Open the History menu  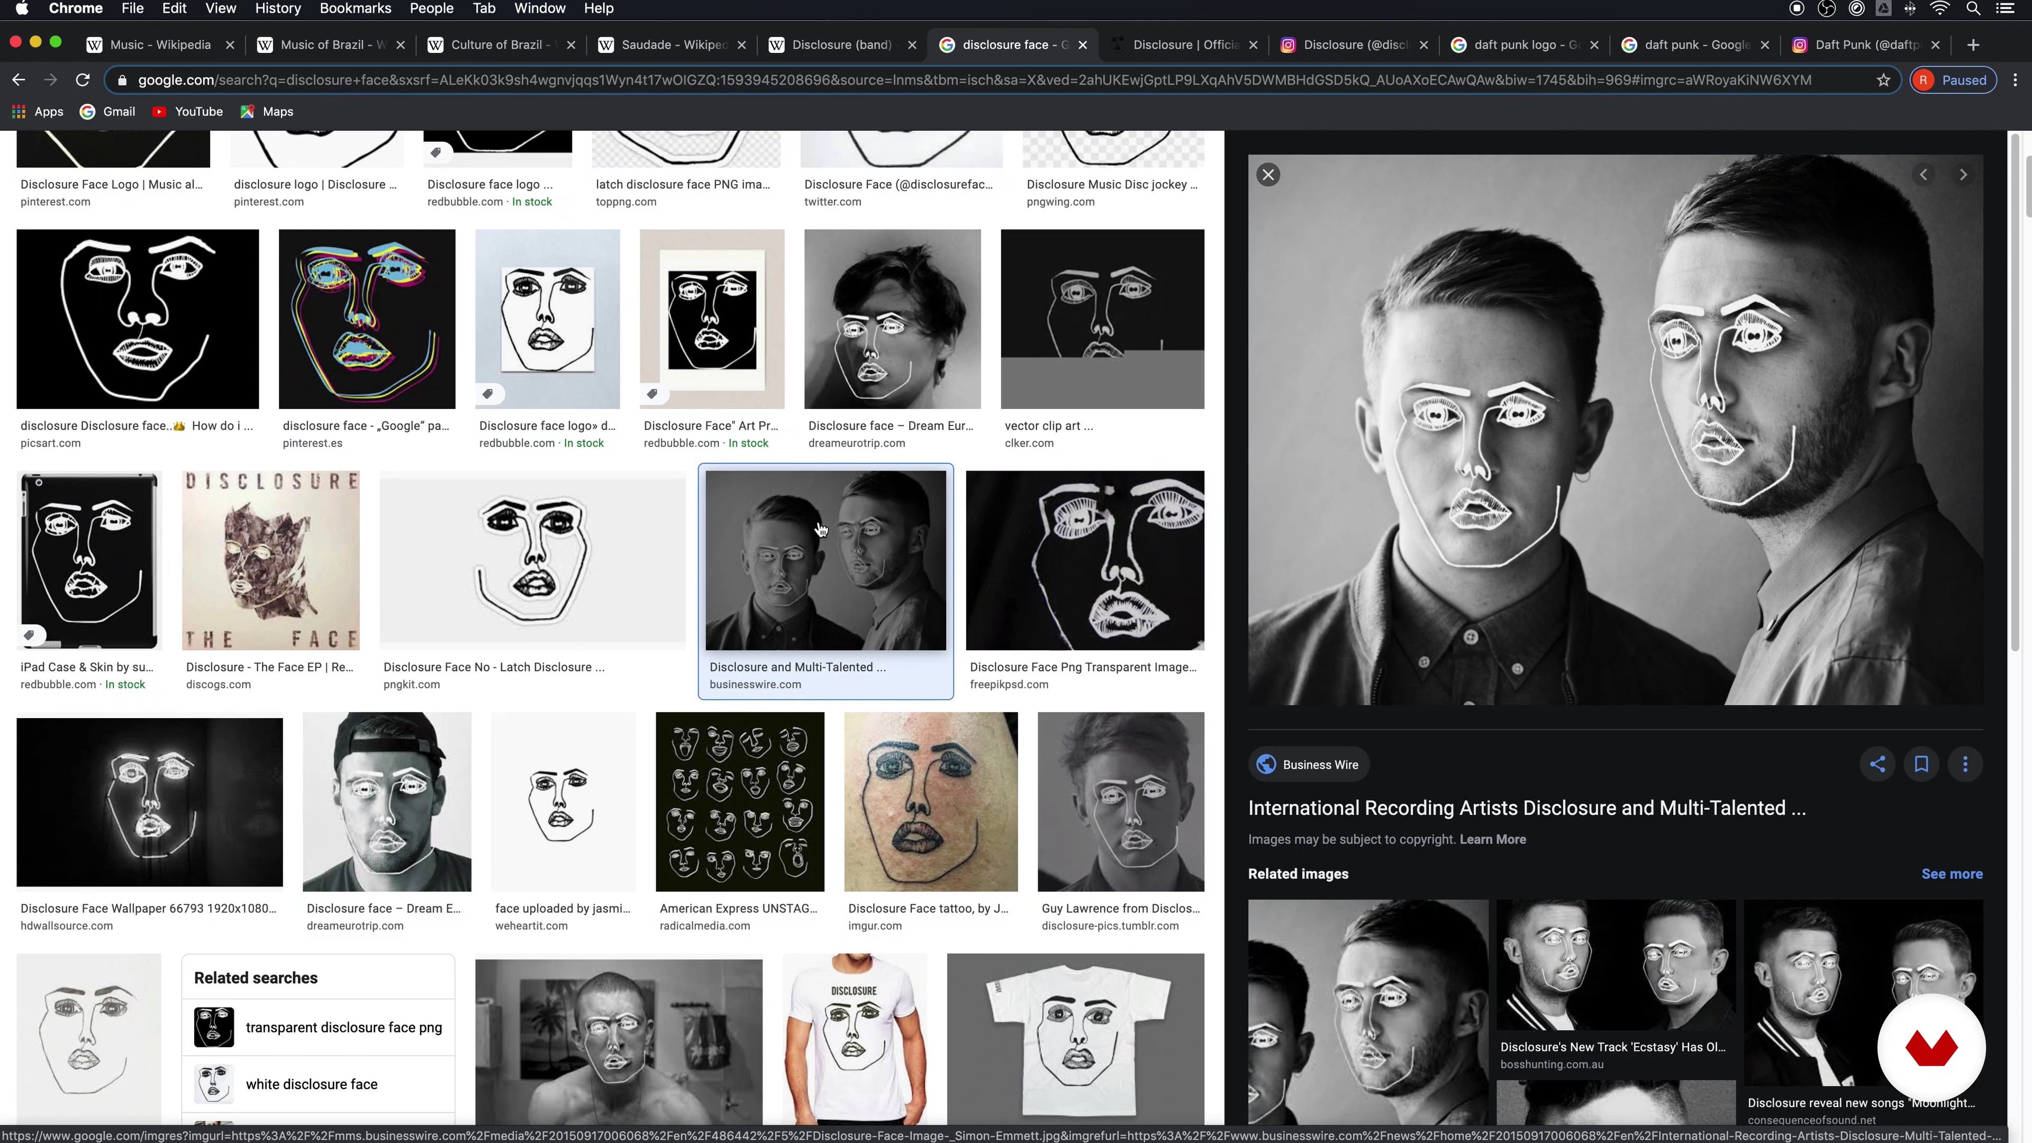[x=278, y=8]
